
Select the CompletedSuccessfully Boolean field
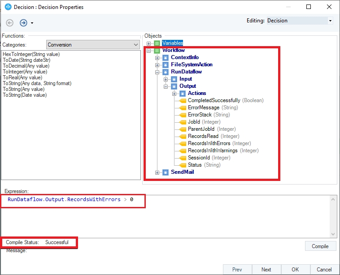pos(214,100)
